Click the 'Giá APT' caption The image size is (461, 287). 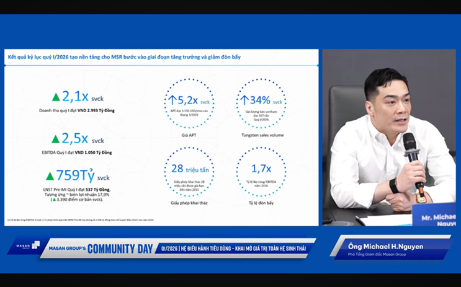189,135
